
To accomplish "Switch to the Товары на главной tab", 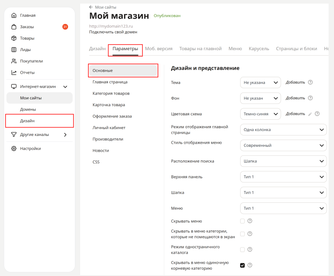I will [200, 49].
